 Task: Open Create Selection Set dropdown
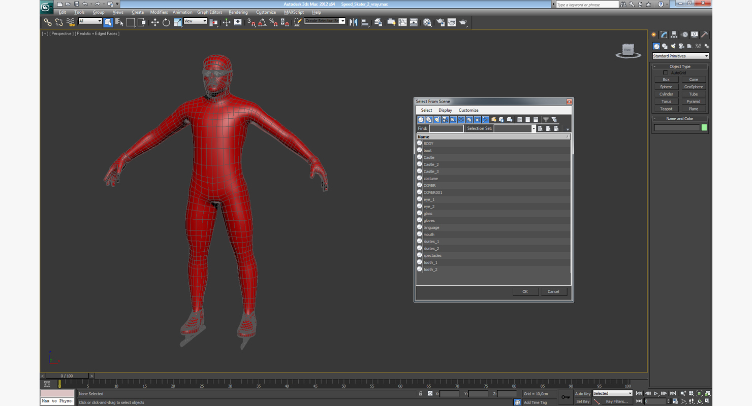click(x=325, y=21)
